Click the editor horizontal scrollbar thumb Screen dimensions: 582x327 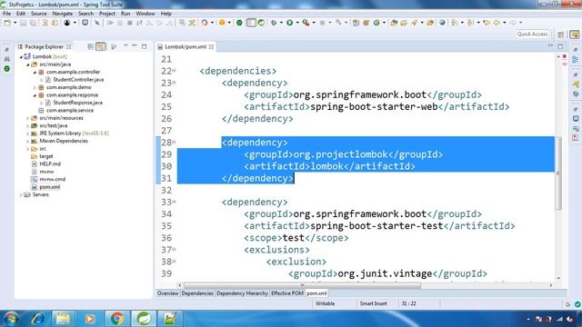click(303, 285)
